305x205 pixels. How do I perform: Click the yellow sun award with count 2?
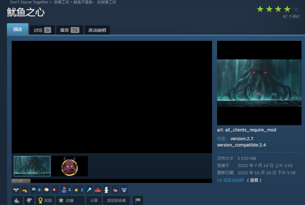coord(78,190)
